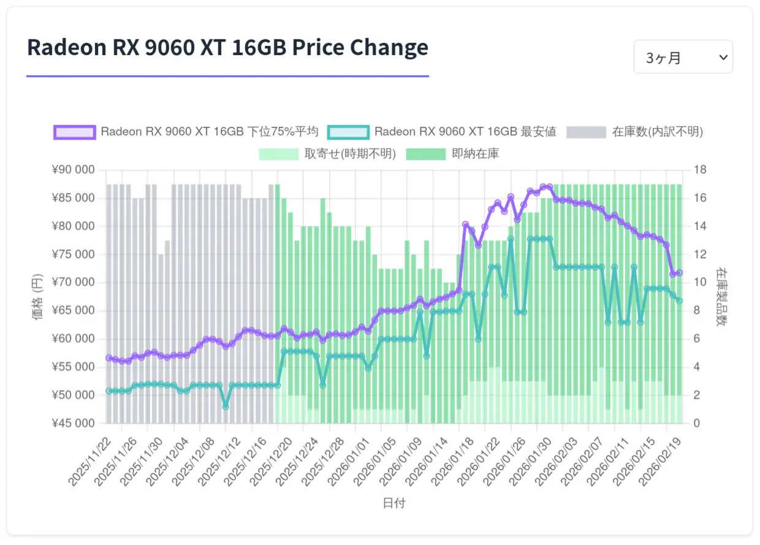Click the gray 在庫数(内訳不明) legend swatch

pos(586,132)
